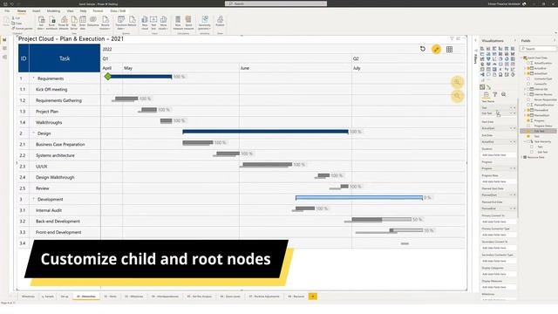Screen dimensions: 558x314
Task: Collapse the Design task group
Action: click(x=33, y=133)
